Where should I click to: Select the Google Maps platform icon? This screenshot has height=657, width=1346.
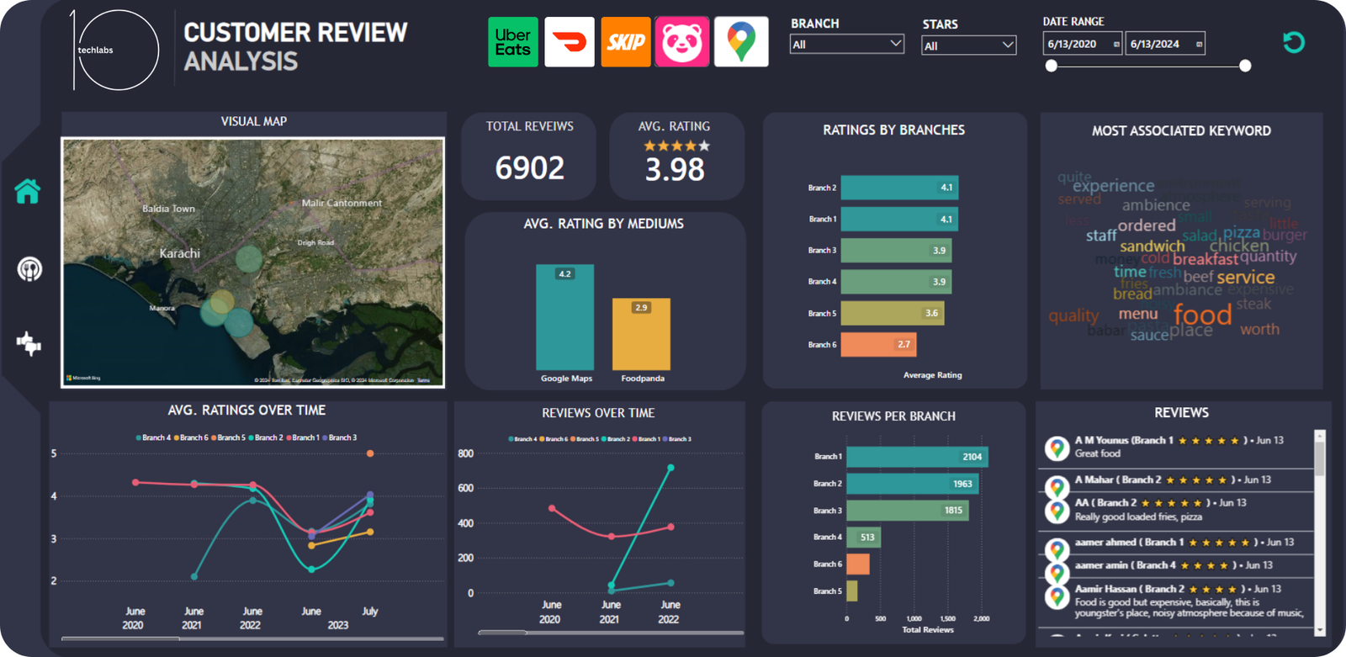(741, 42)
